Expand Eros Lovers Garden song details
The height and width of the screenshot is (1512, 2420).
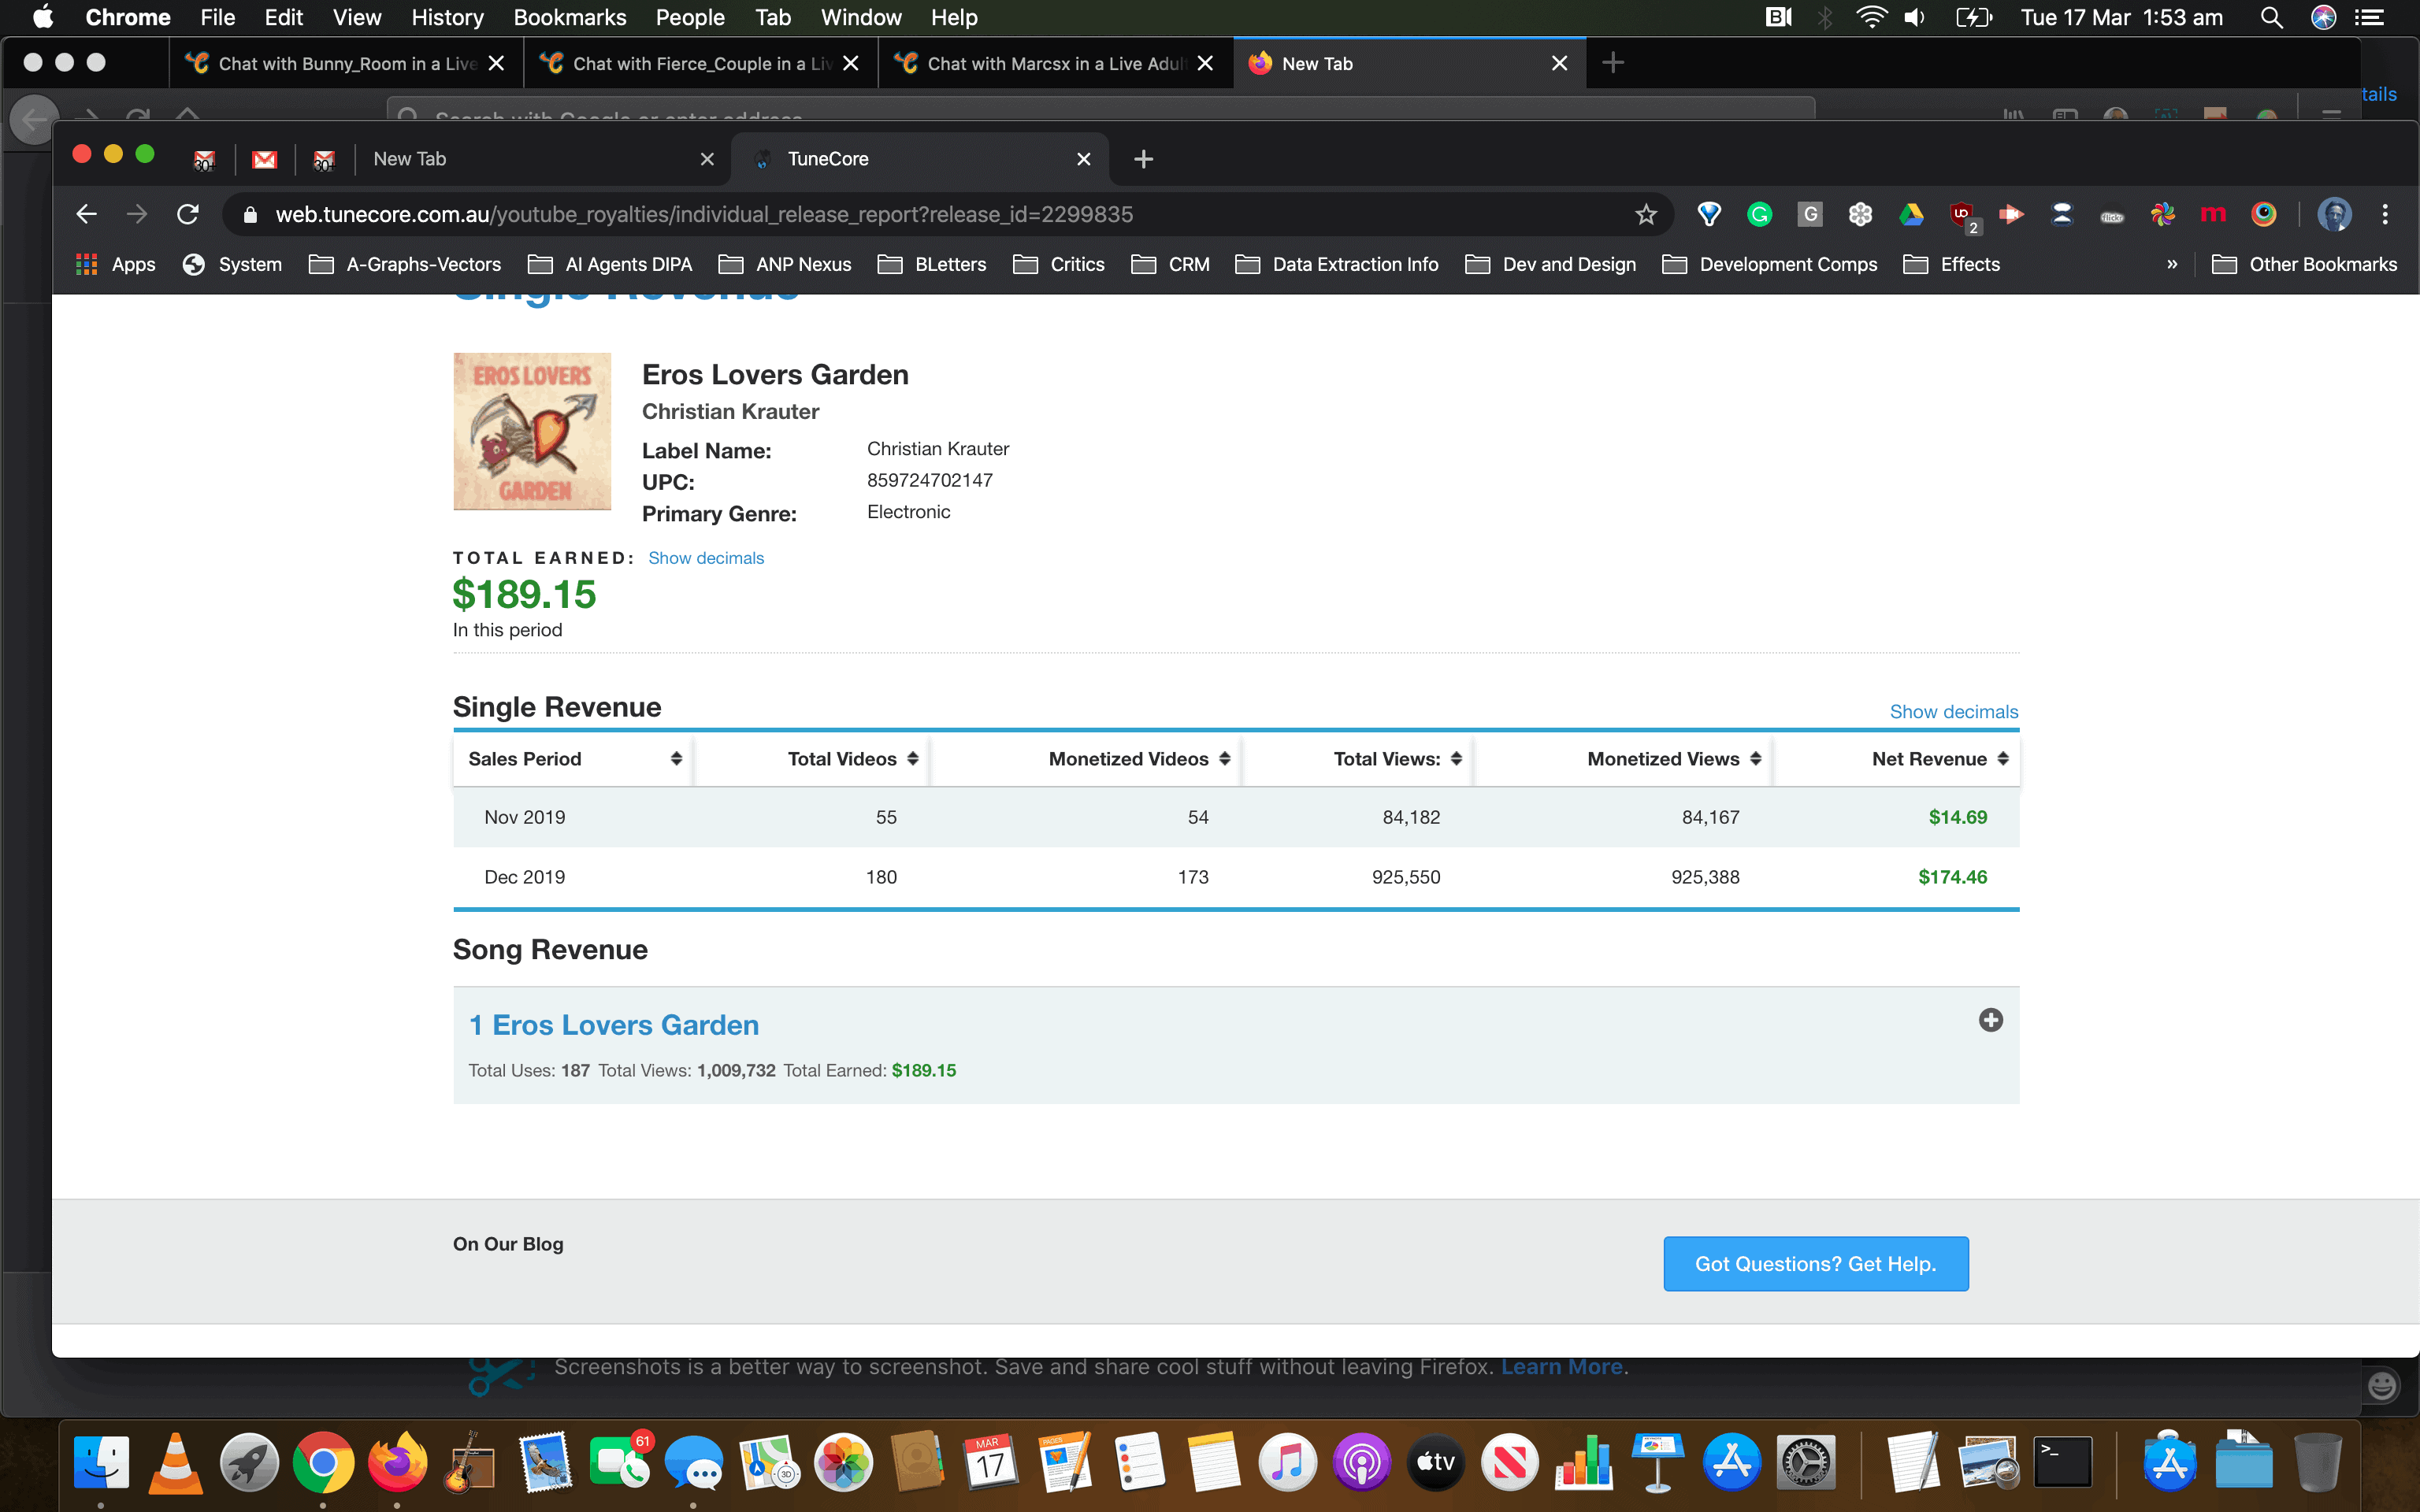coord(1991,1020)
